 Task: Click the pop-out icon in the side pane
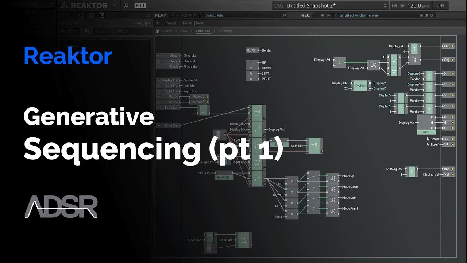(x=147, y=15)
